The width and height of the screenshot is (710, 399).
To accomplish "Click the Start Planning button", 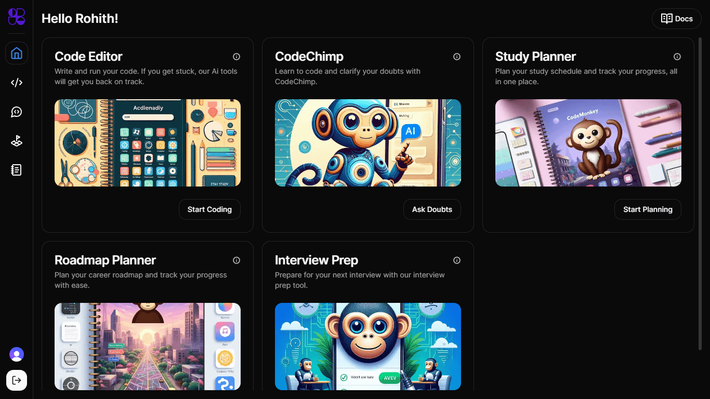I will 648,209.
